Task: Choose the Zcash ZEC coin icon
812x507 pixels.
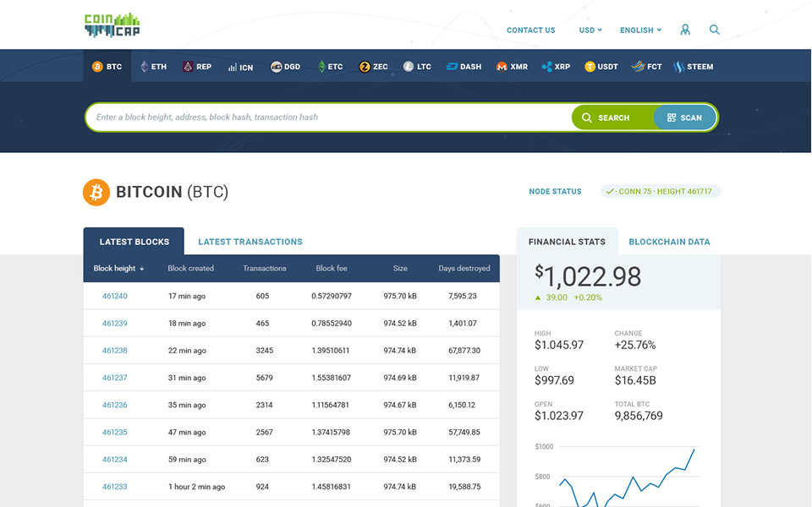Action: (365, 67)
